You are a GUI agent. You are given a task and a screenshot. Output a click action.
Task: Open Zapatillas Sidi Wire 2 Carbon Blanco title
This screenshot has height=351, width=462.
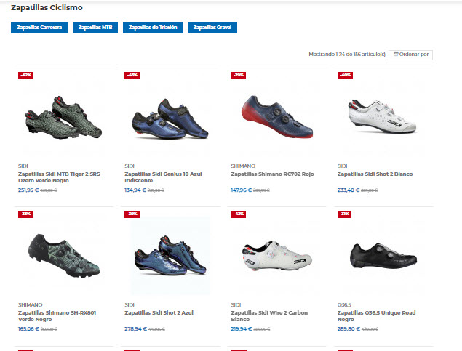click(269, 316)
